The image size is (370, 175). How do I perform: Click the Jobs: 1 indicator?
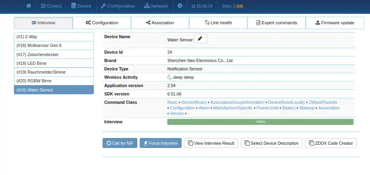pos(232,6)
